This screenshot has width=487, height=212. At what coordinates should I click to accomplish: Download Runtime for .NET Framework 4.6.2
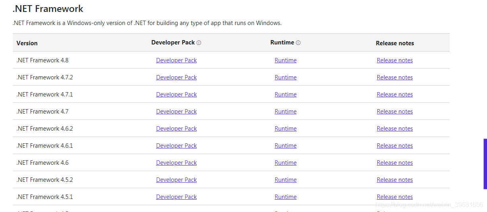(x=286, y=129)
